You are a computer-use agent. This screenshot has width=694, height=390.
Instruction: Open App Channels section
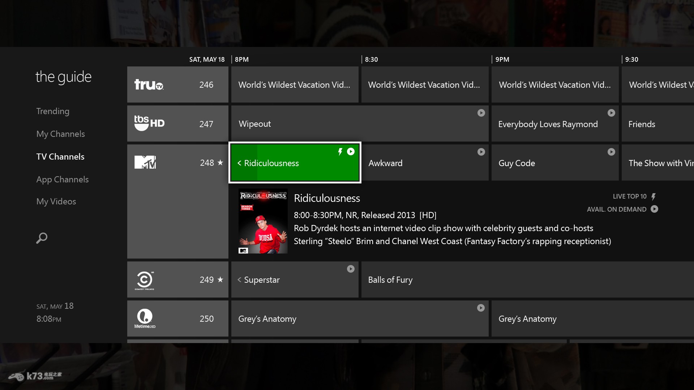[62, 179]
